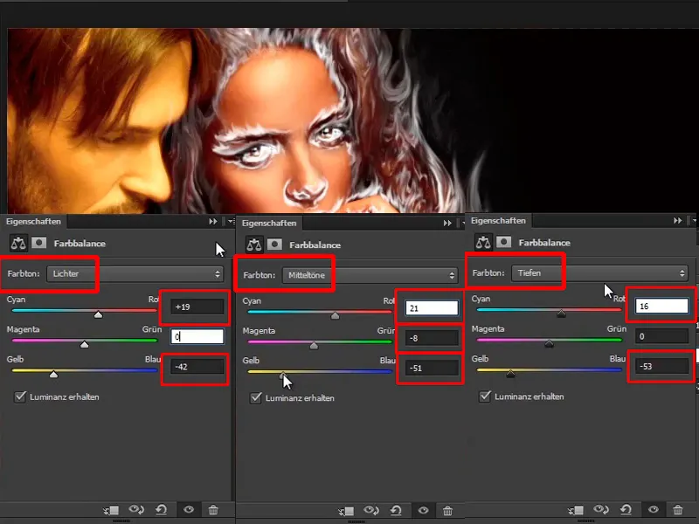Screen dimensions: 699x524
Task: Click clip-to-layer icon in the Lichter panel
Action: pos(111,510)
